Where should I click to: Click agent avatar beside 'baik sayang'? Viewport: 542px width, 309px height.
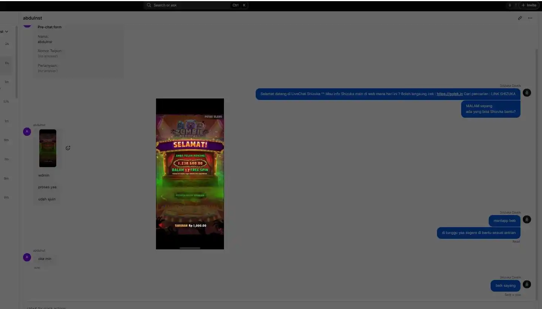(x=527, y=284)
